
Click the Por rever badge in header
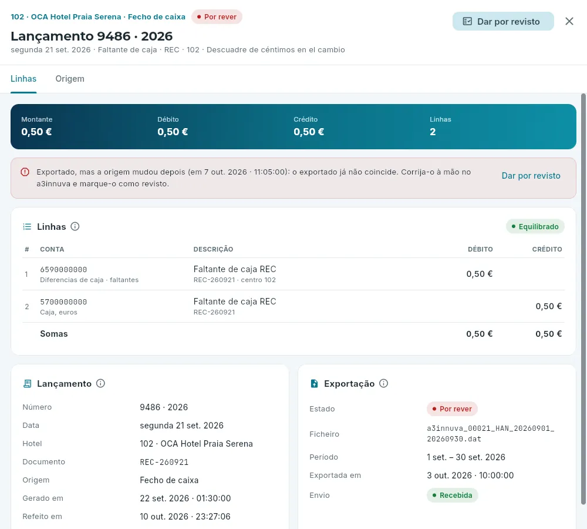click(217, 17)
